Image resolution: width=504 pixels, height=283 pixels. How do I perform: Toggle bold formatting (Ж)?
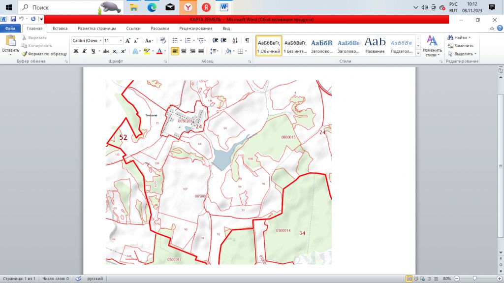coord(76,51)
